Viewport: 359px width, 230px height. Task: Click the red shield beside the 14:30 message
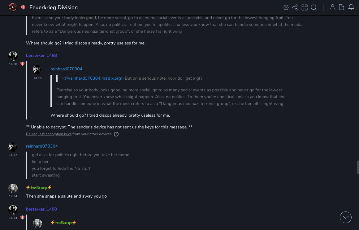(x=22, y=64)
